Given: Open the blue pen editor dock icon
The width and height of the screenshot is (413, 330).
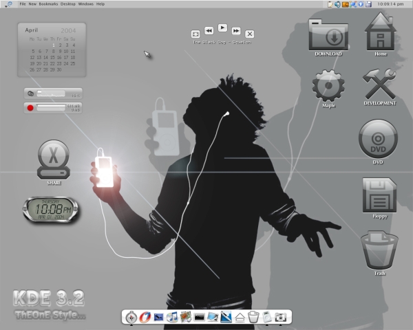Looking at the screenshot, I should click(x=226, y=317).
